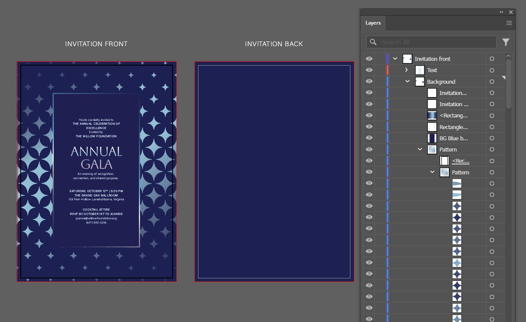Image resolution: width=526 pixels, height=322 pixels.
Task: Click the Pattern layer thumbnail image
Action: click(x=432, y=149)
